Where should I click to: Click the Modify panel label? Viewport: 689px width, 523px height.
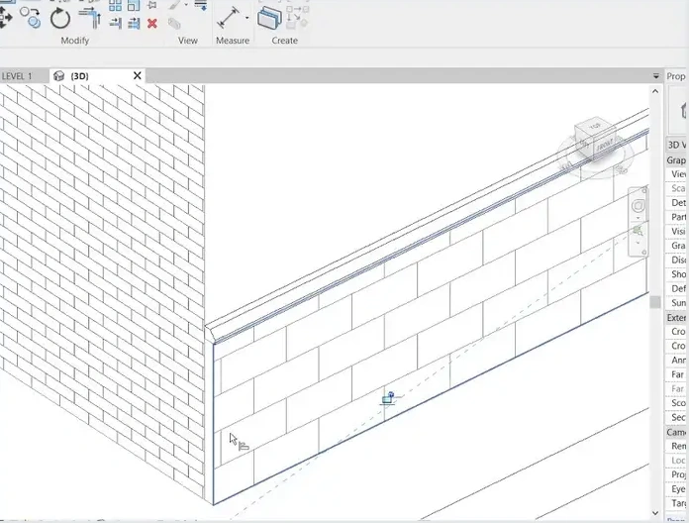tap(74, 41)
